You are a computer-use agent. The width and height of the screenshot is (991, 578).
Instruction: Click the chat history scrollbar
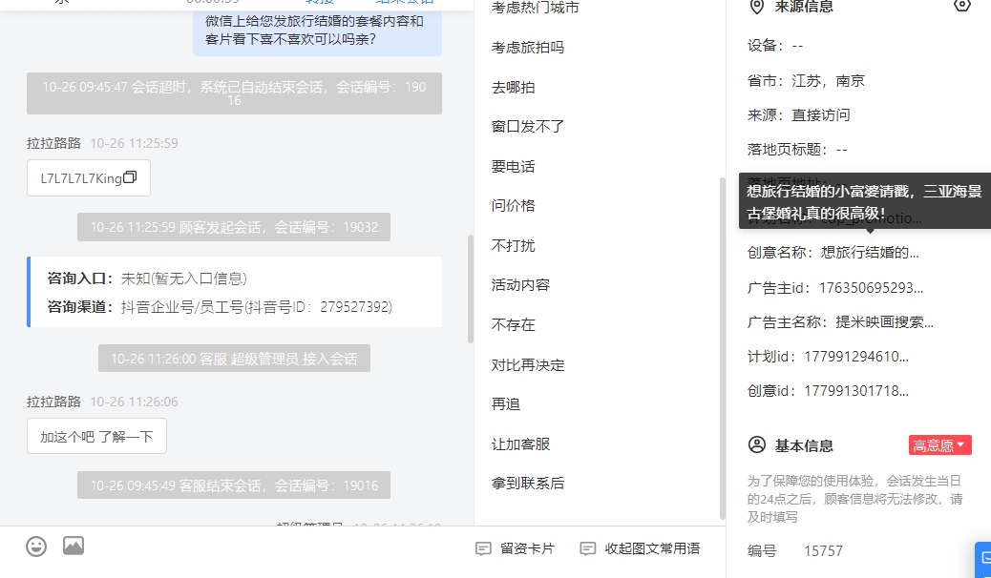point(471,289)
